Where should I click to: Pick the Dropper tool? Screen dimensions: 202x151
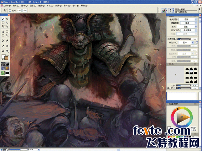[3, 46]
